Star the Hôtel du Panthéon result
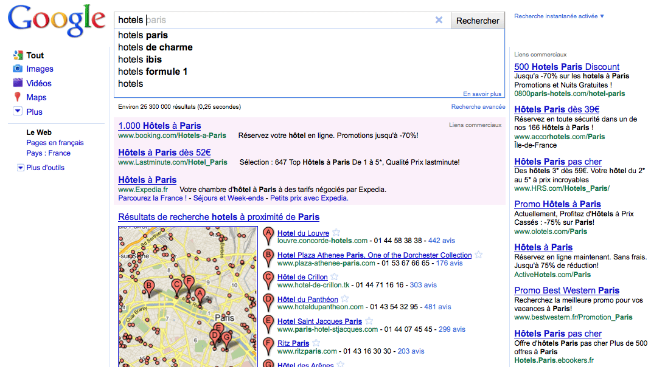Screen dimensions: 651x367 tap(345, 298)
